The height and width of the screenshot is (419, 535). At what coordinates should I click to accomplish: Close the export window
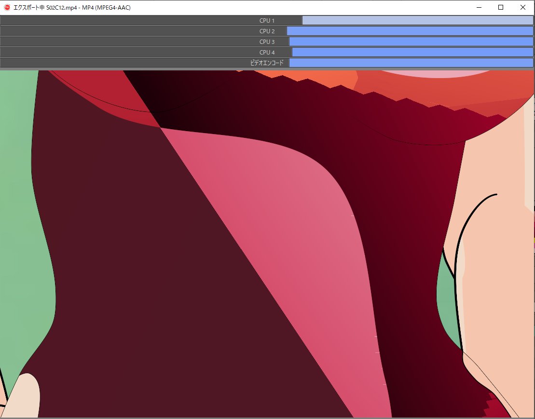coord(523,8)
